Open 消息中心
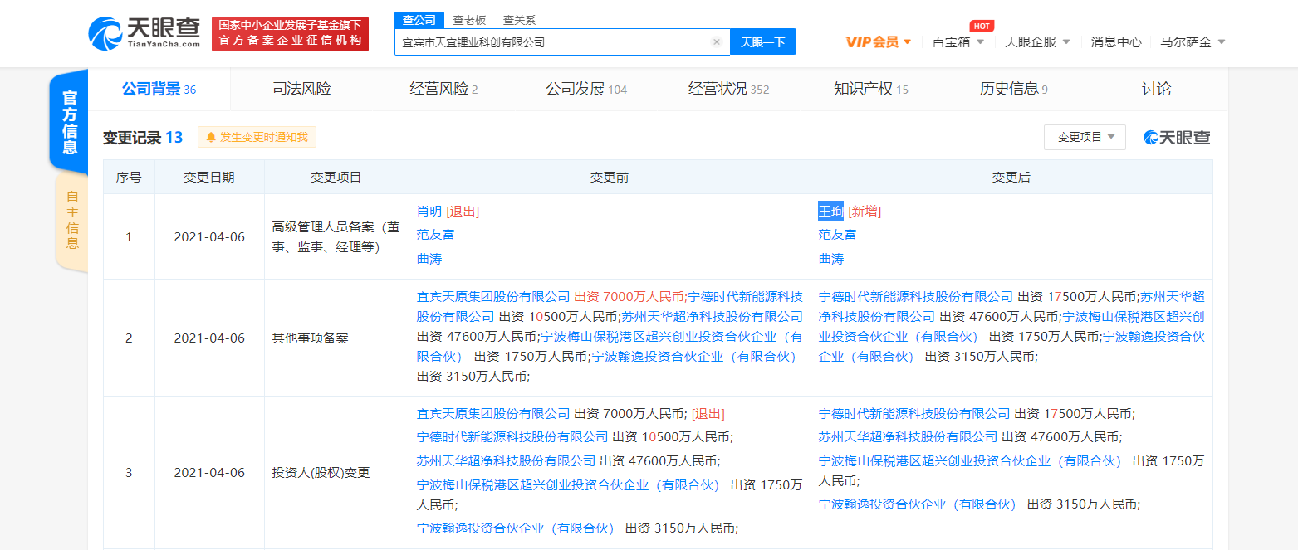The height and width of the screenshot is (550, 1298). tap(1115, 41)
